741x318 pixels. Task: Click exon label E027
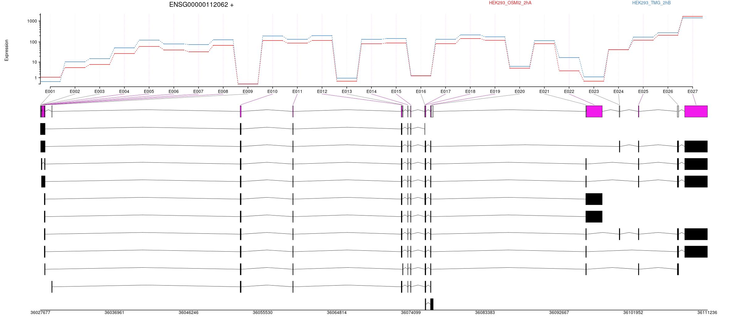pyautogui.click(x=693, y=91)
